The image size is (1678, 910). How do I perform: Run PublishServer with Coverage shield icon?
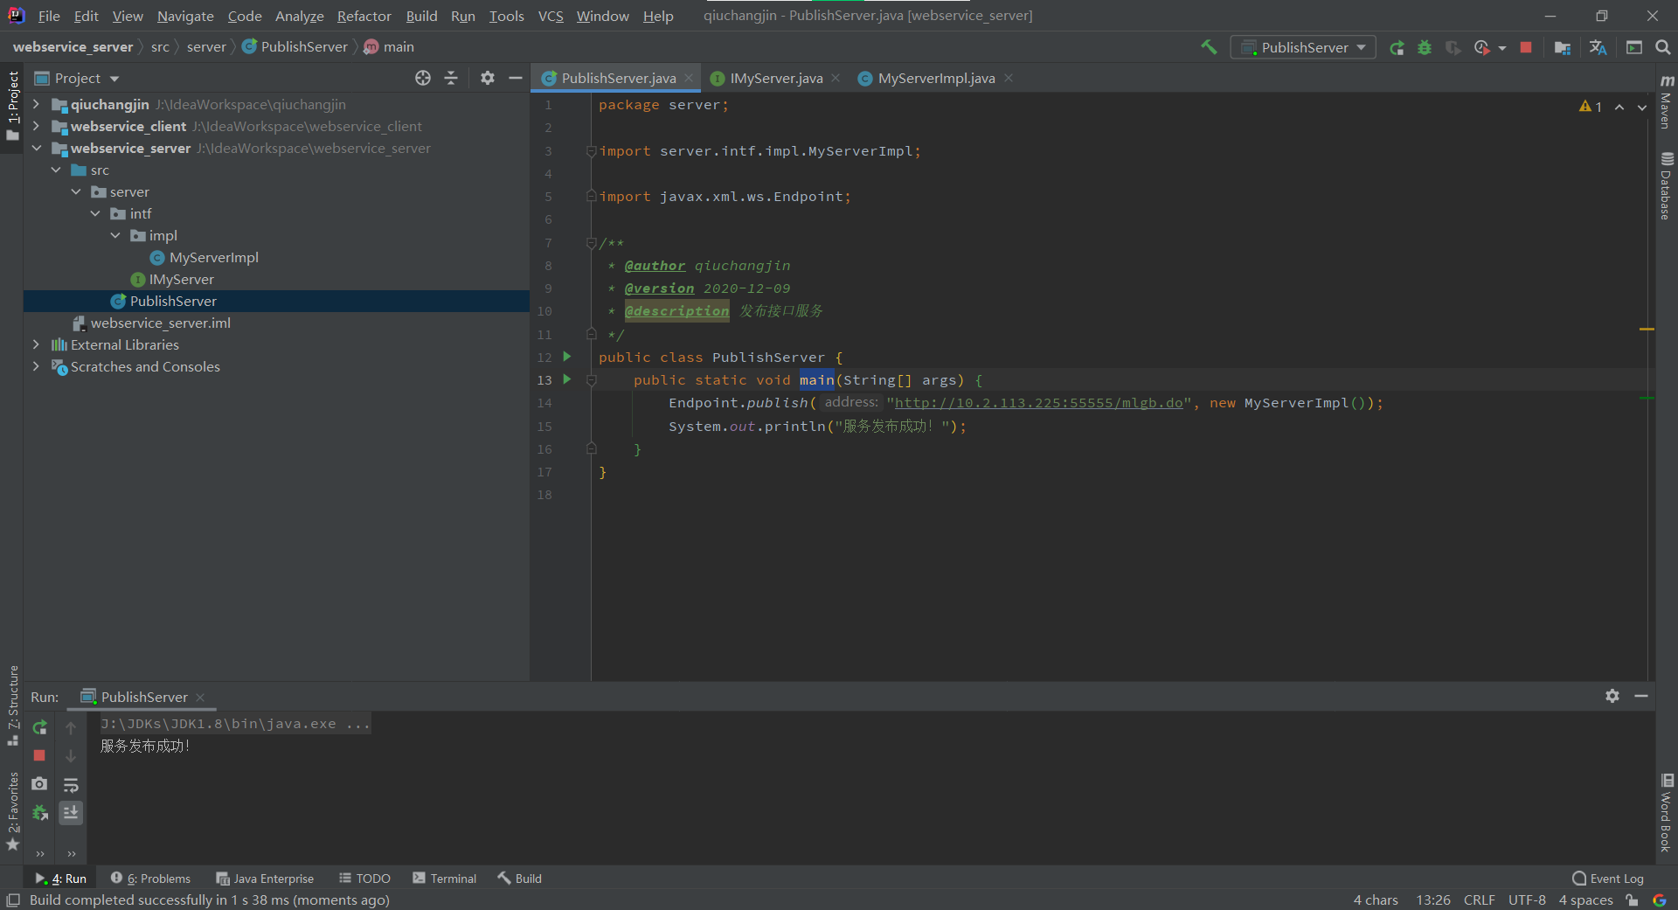coord(1453,47)
